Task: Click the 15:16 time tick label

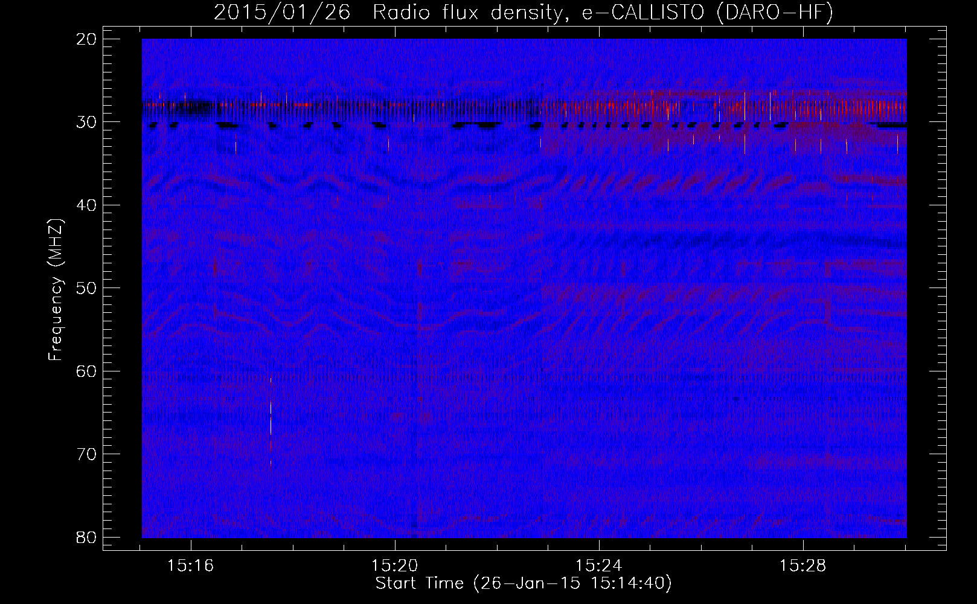Action: [191, 566]
